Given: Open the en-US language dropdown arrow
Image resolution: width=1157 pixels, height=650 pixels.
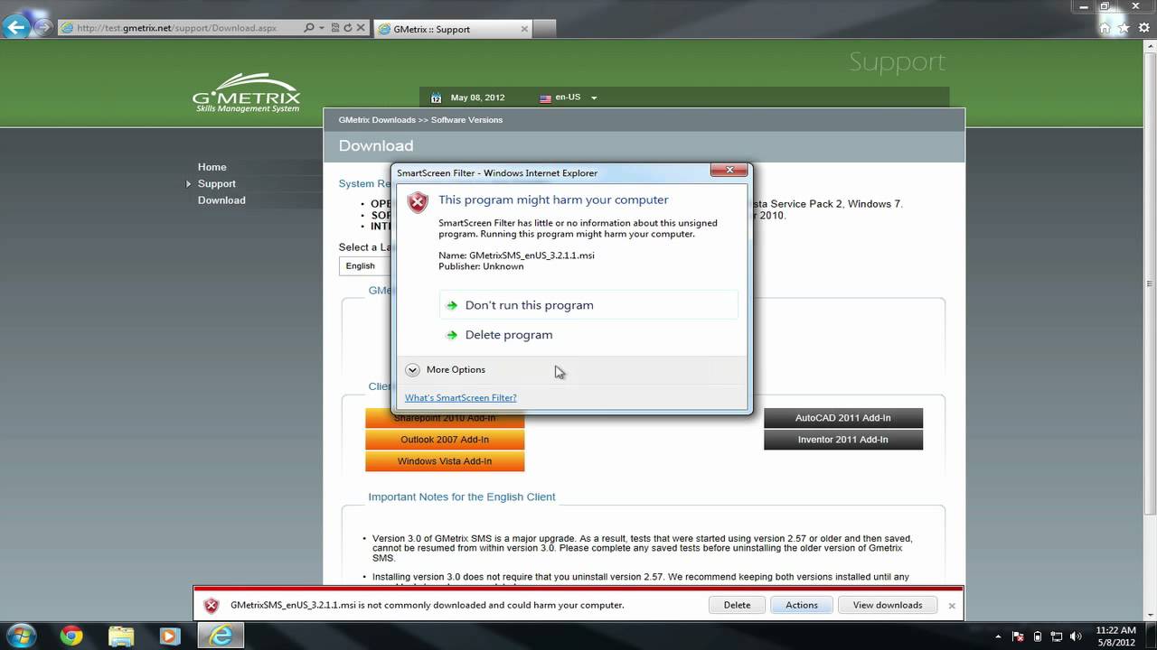Looking at the screenshot, I should click(x=594, y=97).
